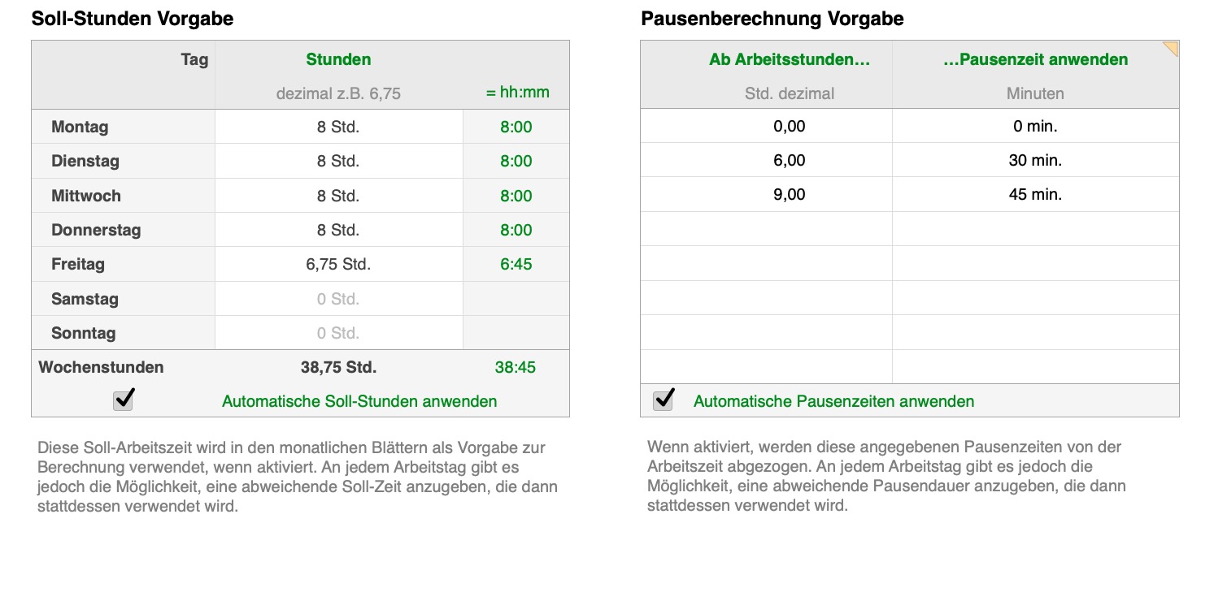Click Mittwoch 8 Std. cell
This screenshot has height=592, width=1227.
[x=338, y=196]
